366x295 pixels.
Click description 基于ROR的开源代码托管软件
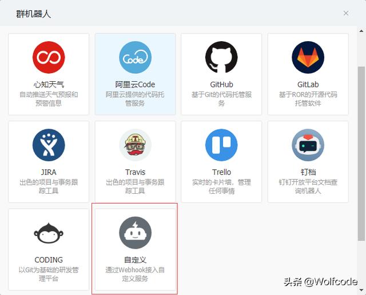[308, 99]
